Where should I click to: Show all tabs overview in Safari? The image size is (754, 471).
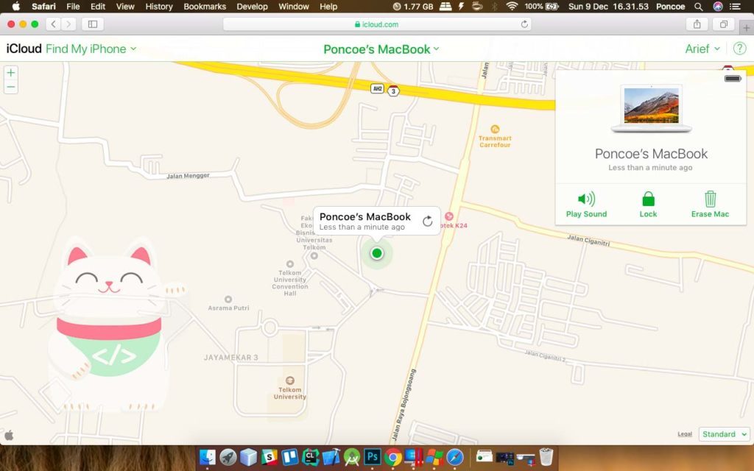pyautogui.click(x=723, y=24)
